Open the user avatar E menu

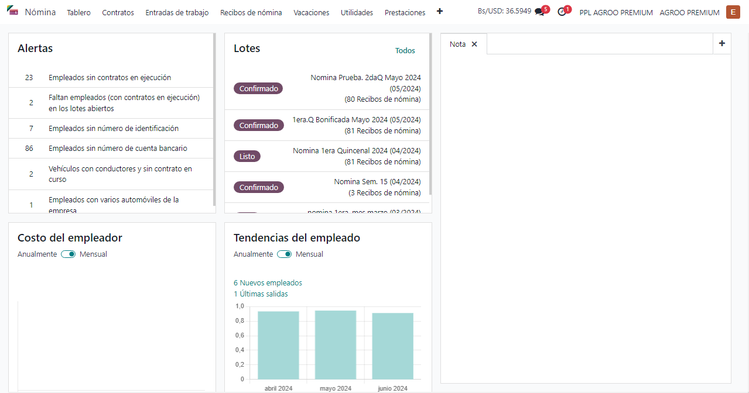733,12
